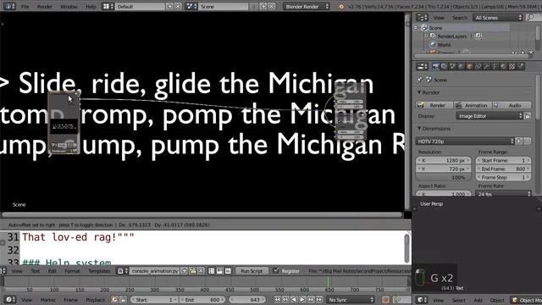Image resolution: width=542 pixels, height=305 pixels.
Task: Play the animation forward
Action: tap(302, 299)
